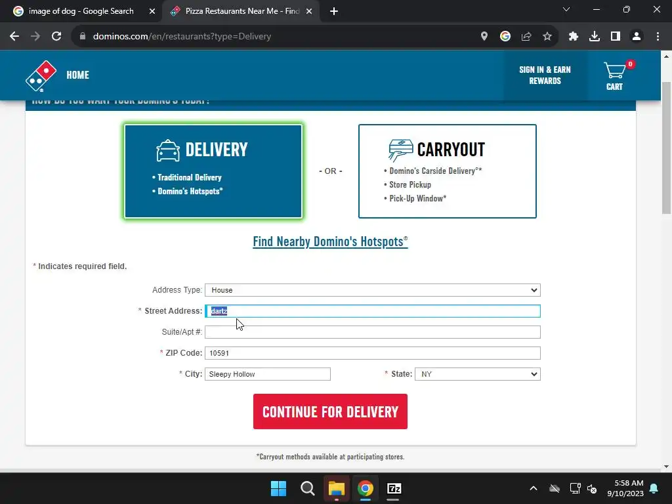Viewport: 672px width, 504px height.
Task: Click the page vertical scrollbar thumb
Action: pos(667,148)
